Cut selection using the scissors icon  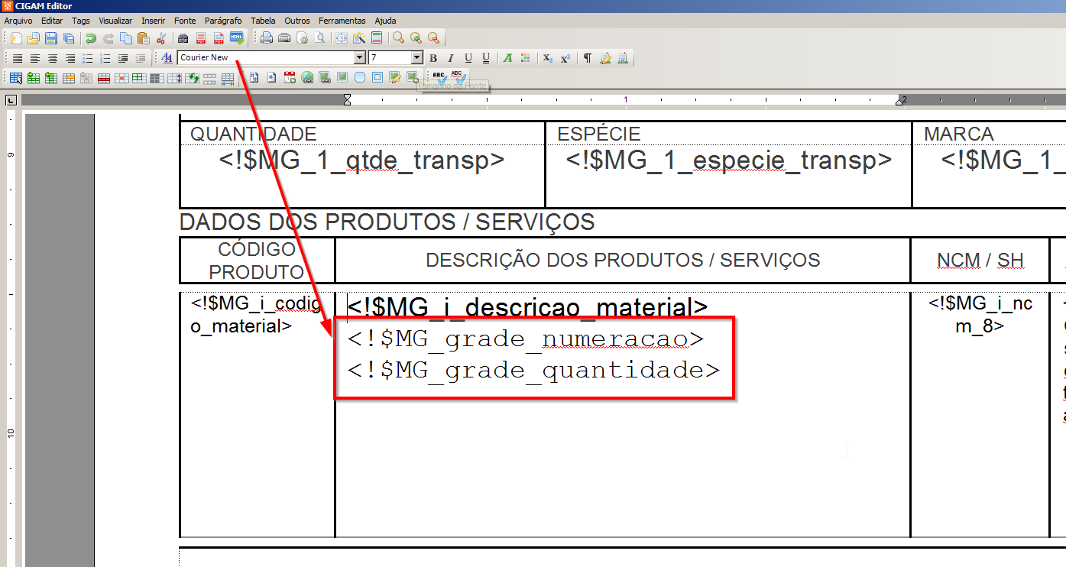[160, 38]
